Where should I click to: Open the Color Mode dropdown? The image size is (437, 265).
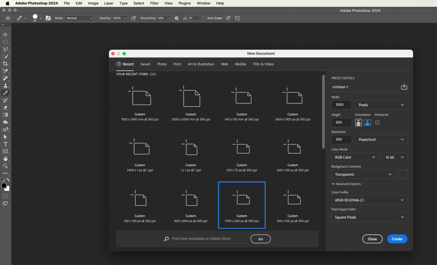[x=355, y=157]
